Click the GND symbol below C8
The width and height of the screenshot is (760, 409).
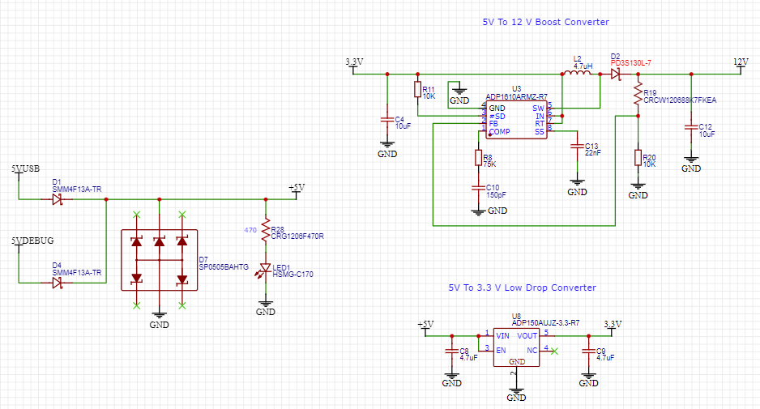[x=452, y=380]
